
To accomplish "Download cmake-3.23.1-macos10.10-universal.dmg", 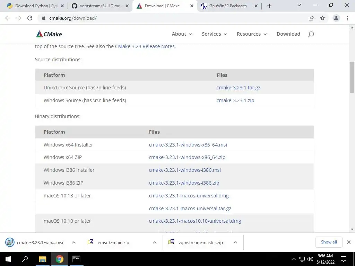I will tap(195, 221).
